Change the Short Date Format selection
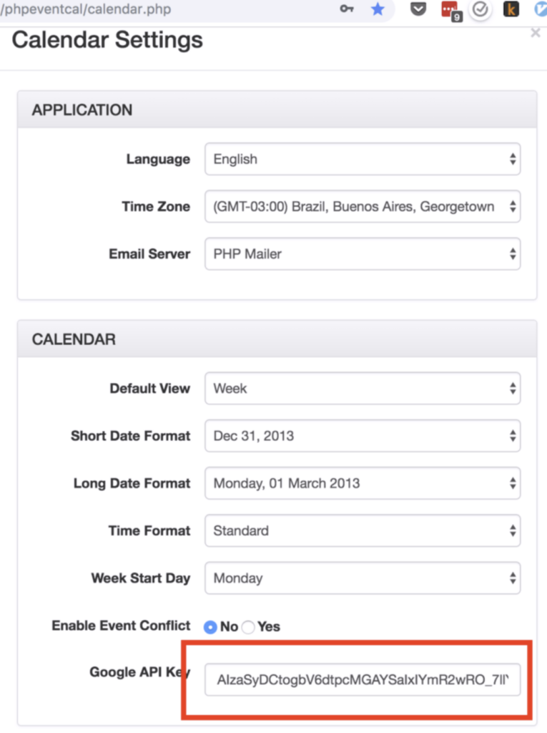This screenshot has width=547, height=733. (363, 436)
